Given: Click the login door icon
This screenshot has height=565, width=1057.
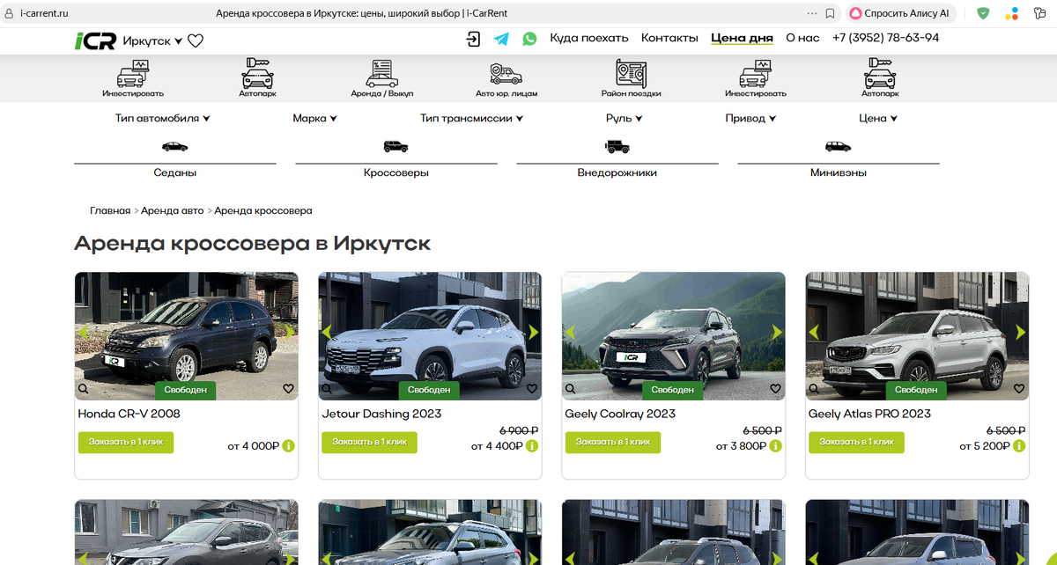Looking at the screenshot, I should 474,40.
